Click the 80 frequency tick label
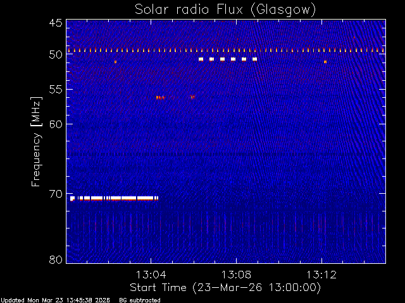This screenshot has width=405, height=303. (56, 259)
